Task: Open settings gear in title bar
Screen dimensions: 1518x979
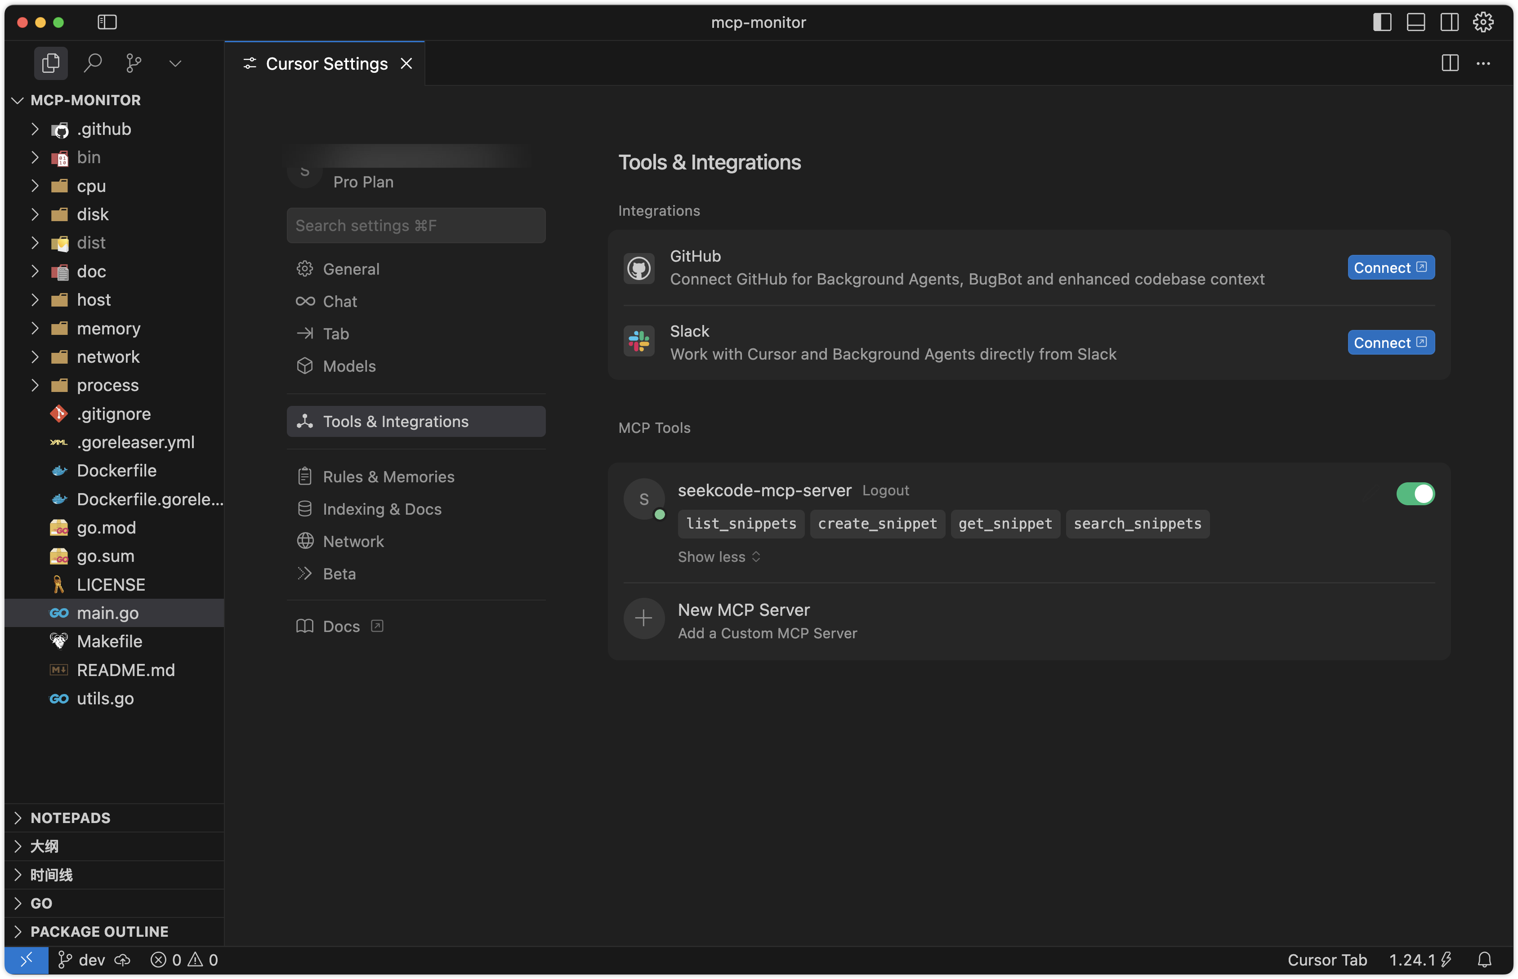Action: pyautogui.click(x=1484, y=22)
